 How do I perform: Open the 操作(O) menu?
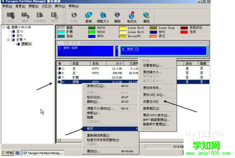point(60,6)
